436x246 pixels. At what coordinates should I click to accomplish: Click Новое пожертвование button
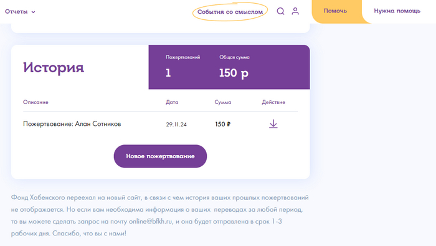tap(160, 156)
